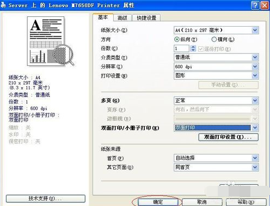Click the printer icon in title bar
Screen dimensions: 270x206
3,5
